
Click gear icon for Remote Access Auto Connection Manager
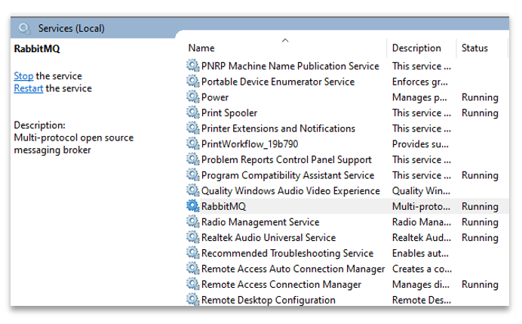(x=193, y=269)
